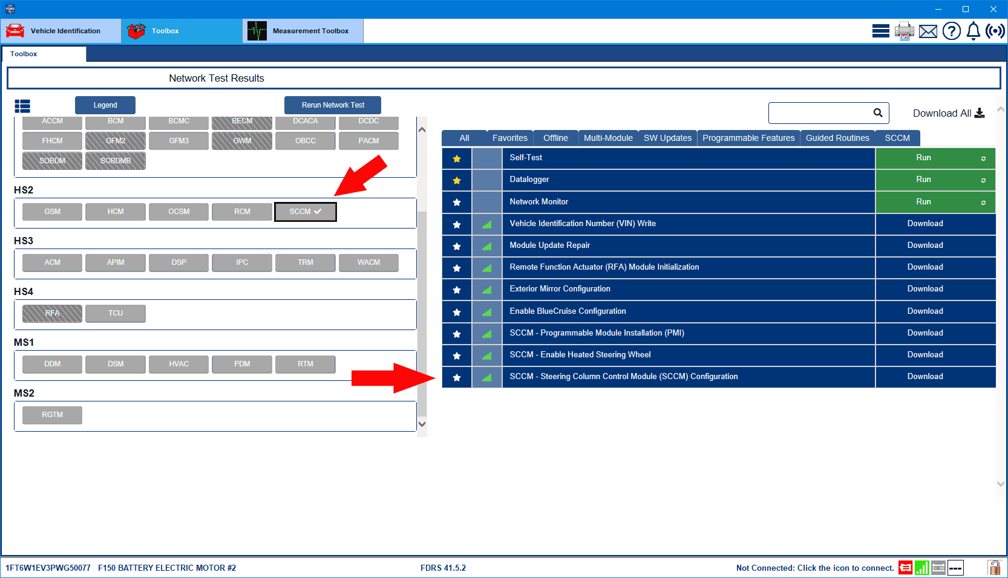Open the envelope mail icon
Image resolution: width=1008 pixels, height=578 pixels.
click(928, 31)
